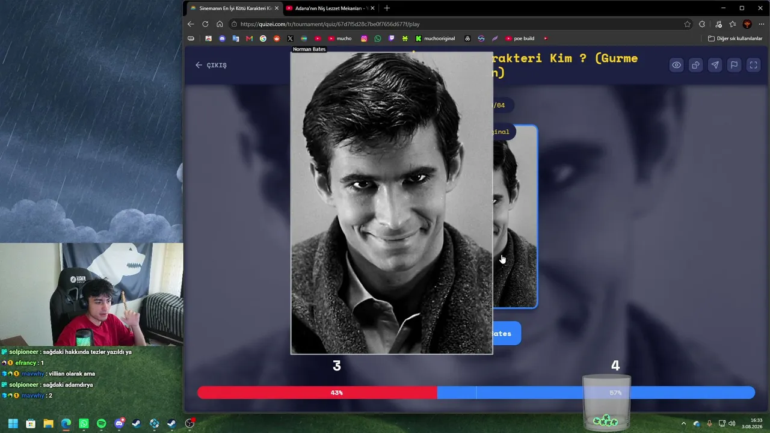The height and width of the screenshot is (433, 770).
Task: Toggle the eye visibility icon in quiz header
Action: 677,65
